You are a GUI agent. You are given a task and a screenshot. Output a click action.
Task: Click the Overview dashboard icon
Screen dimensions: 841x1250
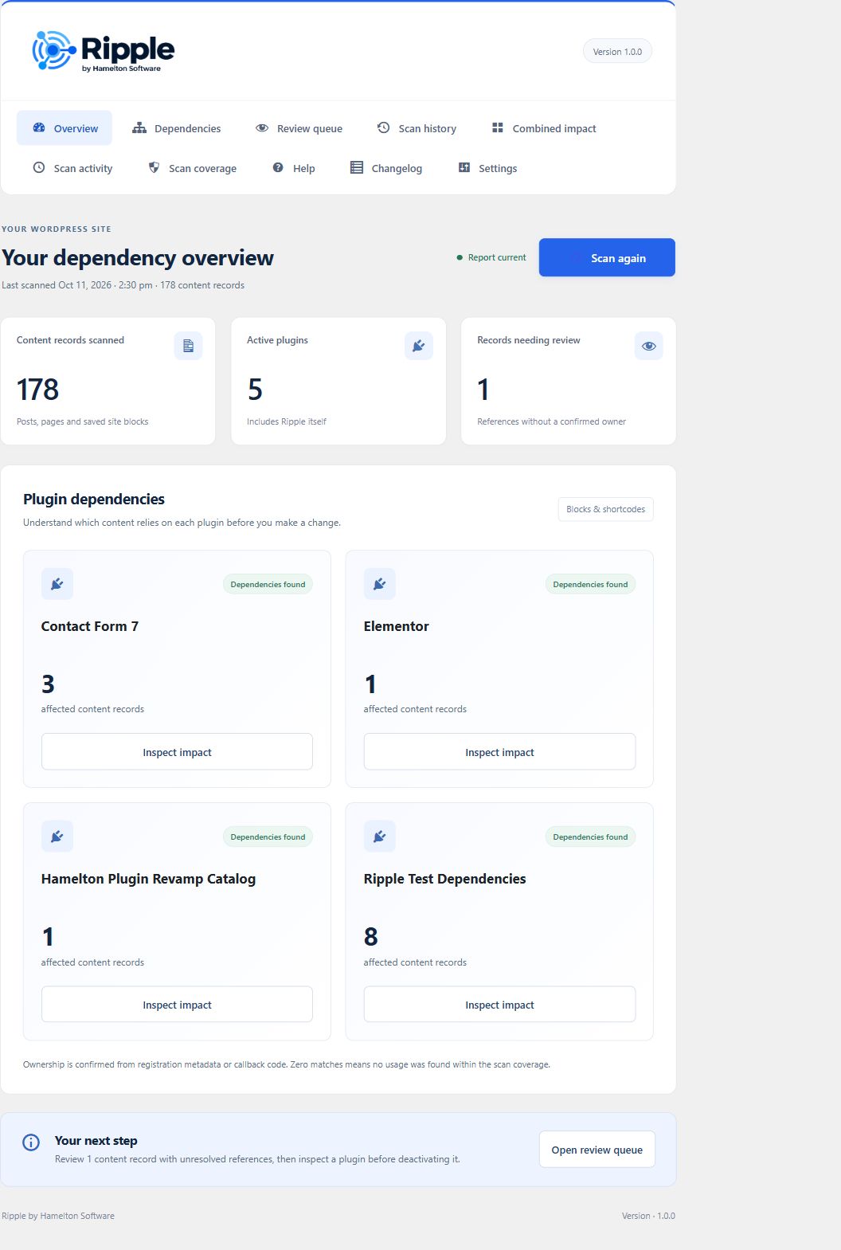(x=38, y=127)
